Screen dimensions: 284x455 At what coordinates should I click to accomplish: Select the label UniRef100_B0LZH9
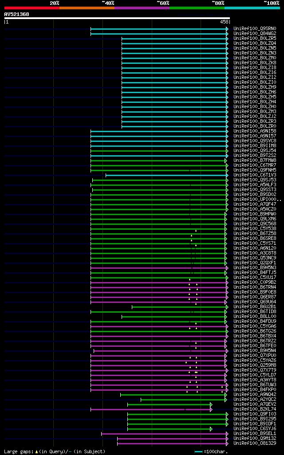tap(255, 87)
